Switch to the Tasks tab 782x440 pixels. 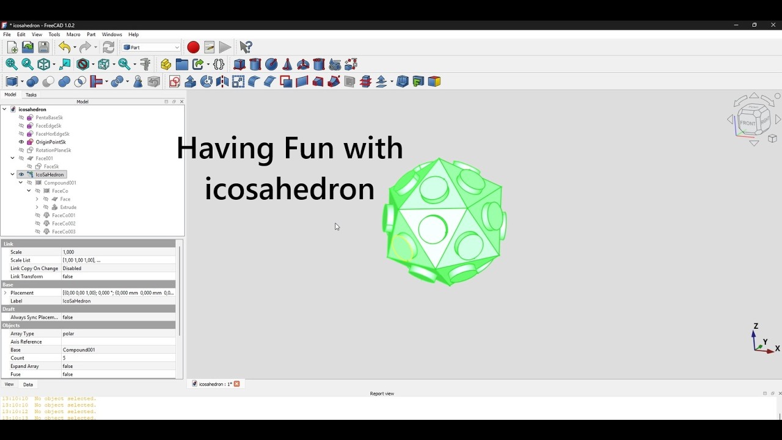[31, 95]
